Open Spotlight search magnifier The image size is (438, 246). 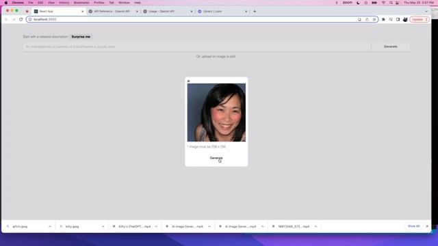click(391, 3)
